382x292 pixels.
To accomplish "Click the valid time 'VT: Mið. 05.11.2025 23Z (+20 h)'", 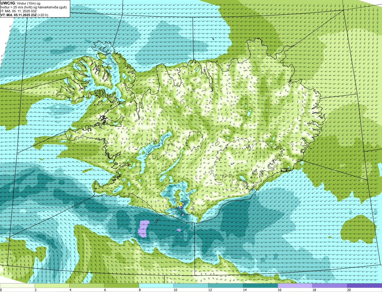I will tap(24, 15).
